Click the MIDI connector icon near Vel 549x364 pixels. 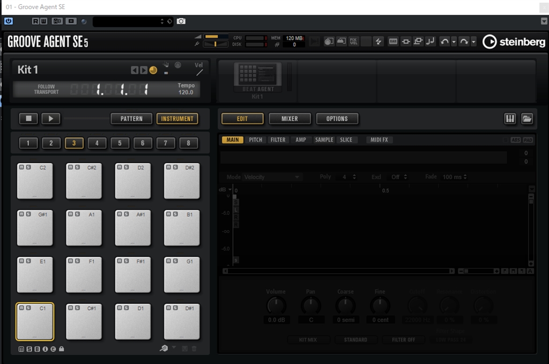click(178, 65)
